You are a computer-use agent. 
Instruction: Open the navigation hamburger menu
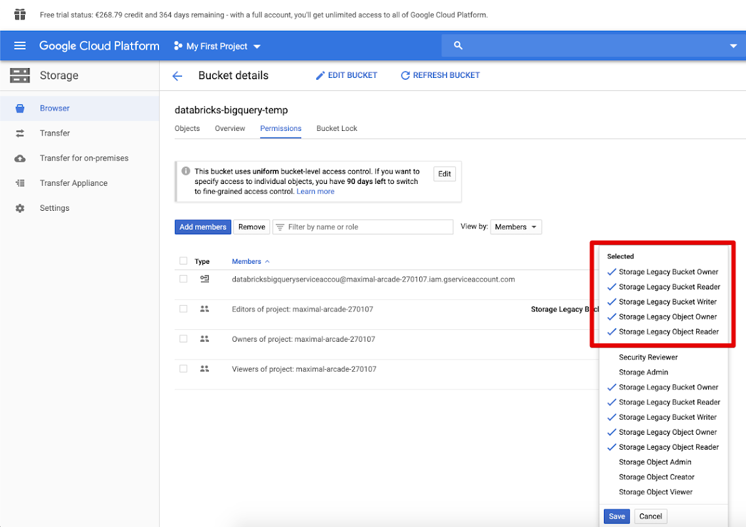pyautogui.click(x=19, y=45)
